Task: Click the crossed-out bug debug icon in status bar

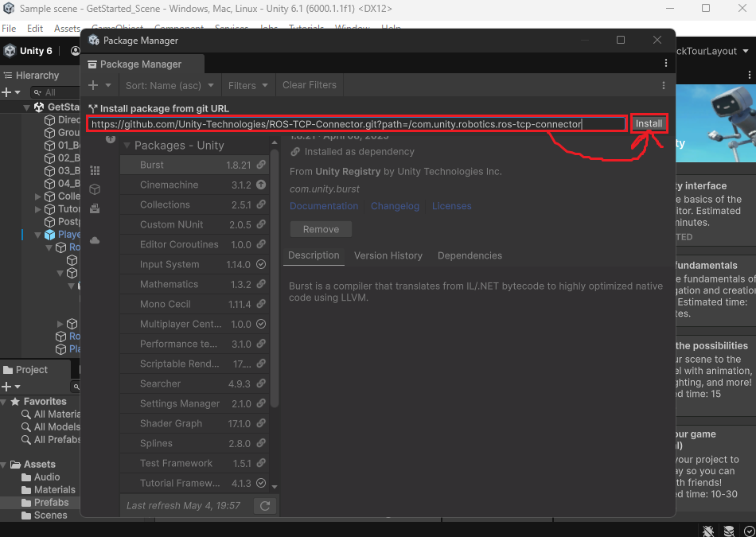Action: coord(708,531)
